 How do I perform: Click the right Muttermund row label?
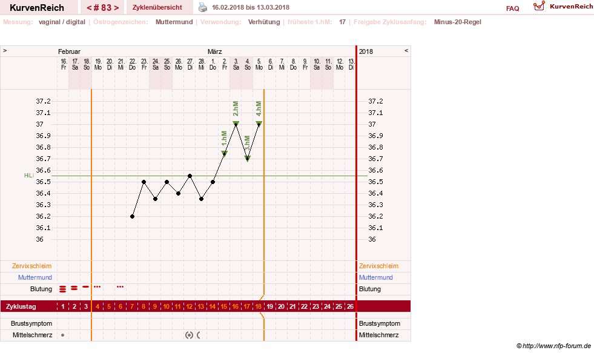(x=376, y=277)
